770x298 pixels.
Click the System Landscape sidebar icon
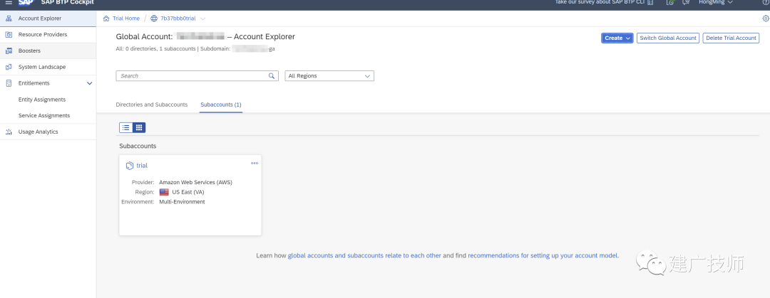pyautogui.click(x=9, y=67)
